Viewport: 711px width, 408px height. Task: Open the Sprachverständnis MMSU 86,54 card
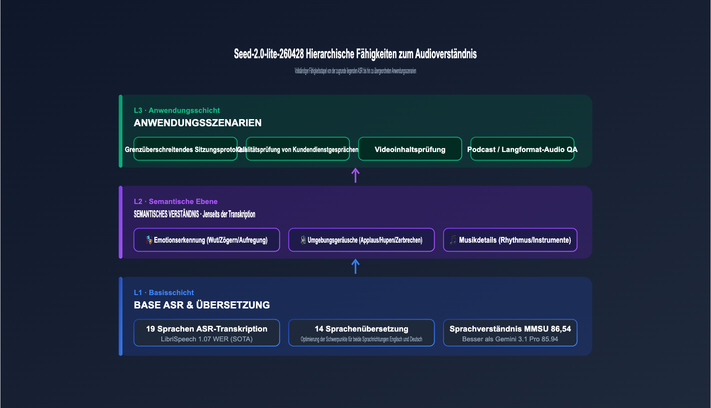[510, 333]
